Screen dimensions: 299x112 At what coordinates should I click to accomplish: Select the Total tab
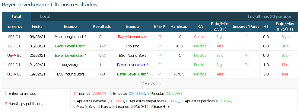pos(16,16)
